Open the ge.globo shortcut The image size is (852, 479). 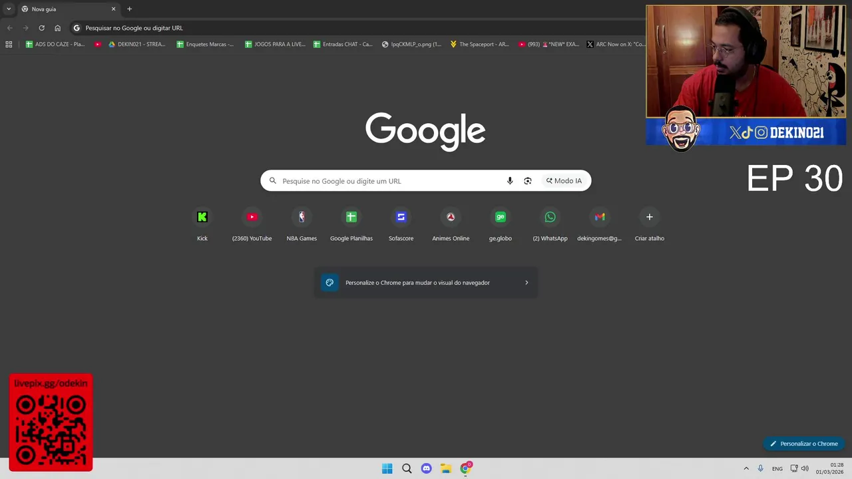(x=501, y=225)
